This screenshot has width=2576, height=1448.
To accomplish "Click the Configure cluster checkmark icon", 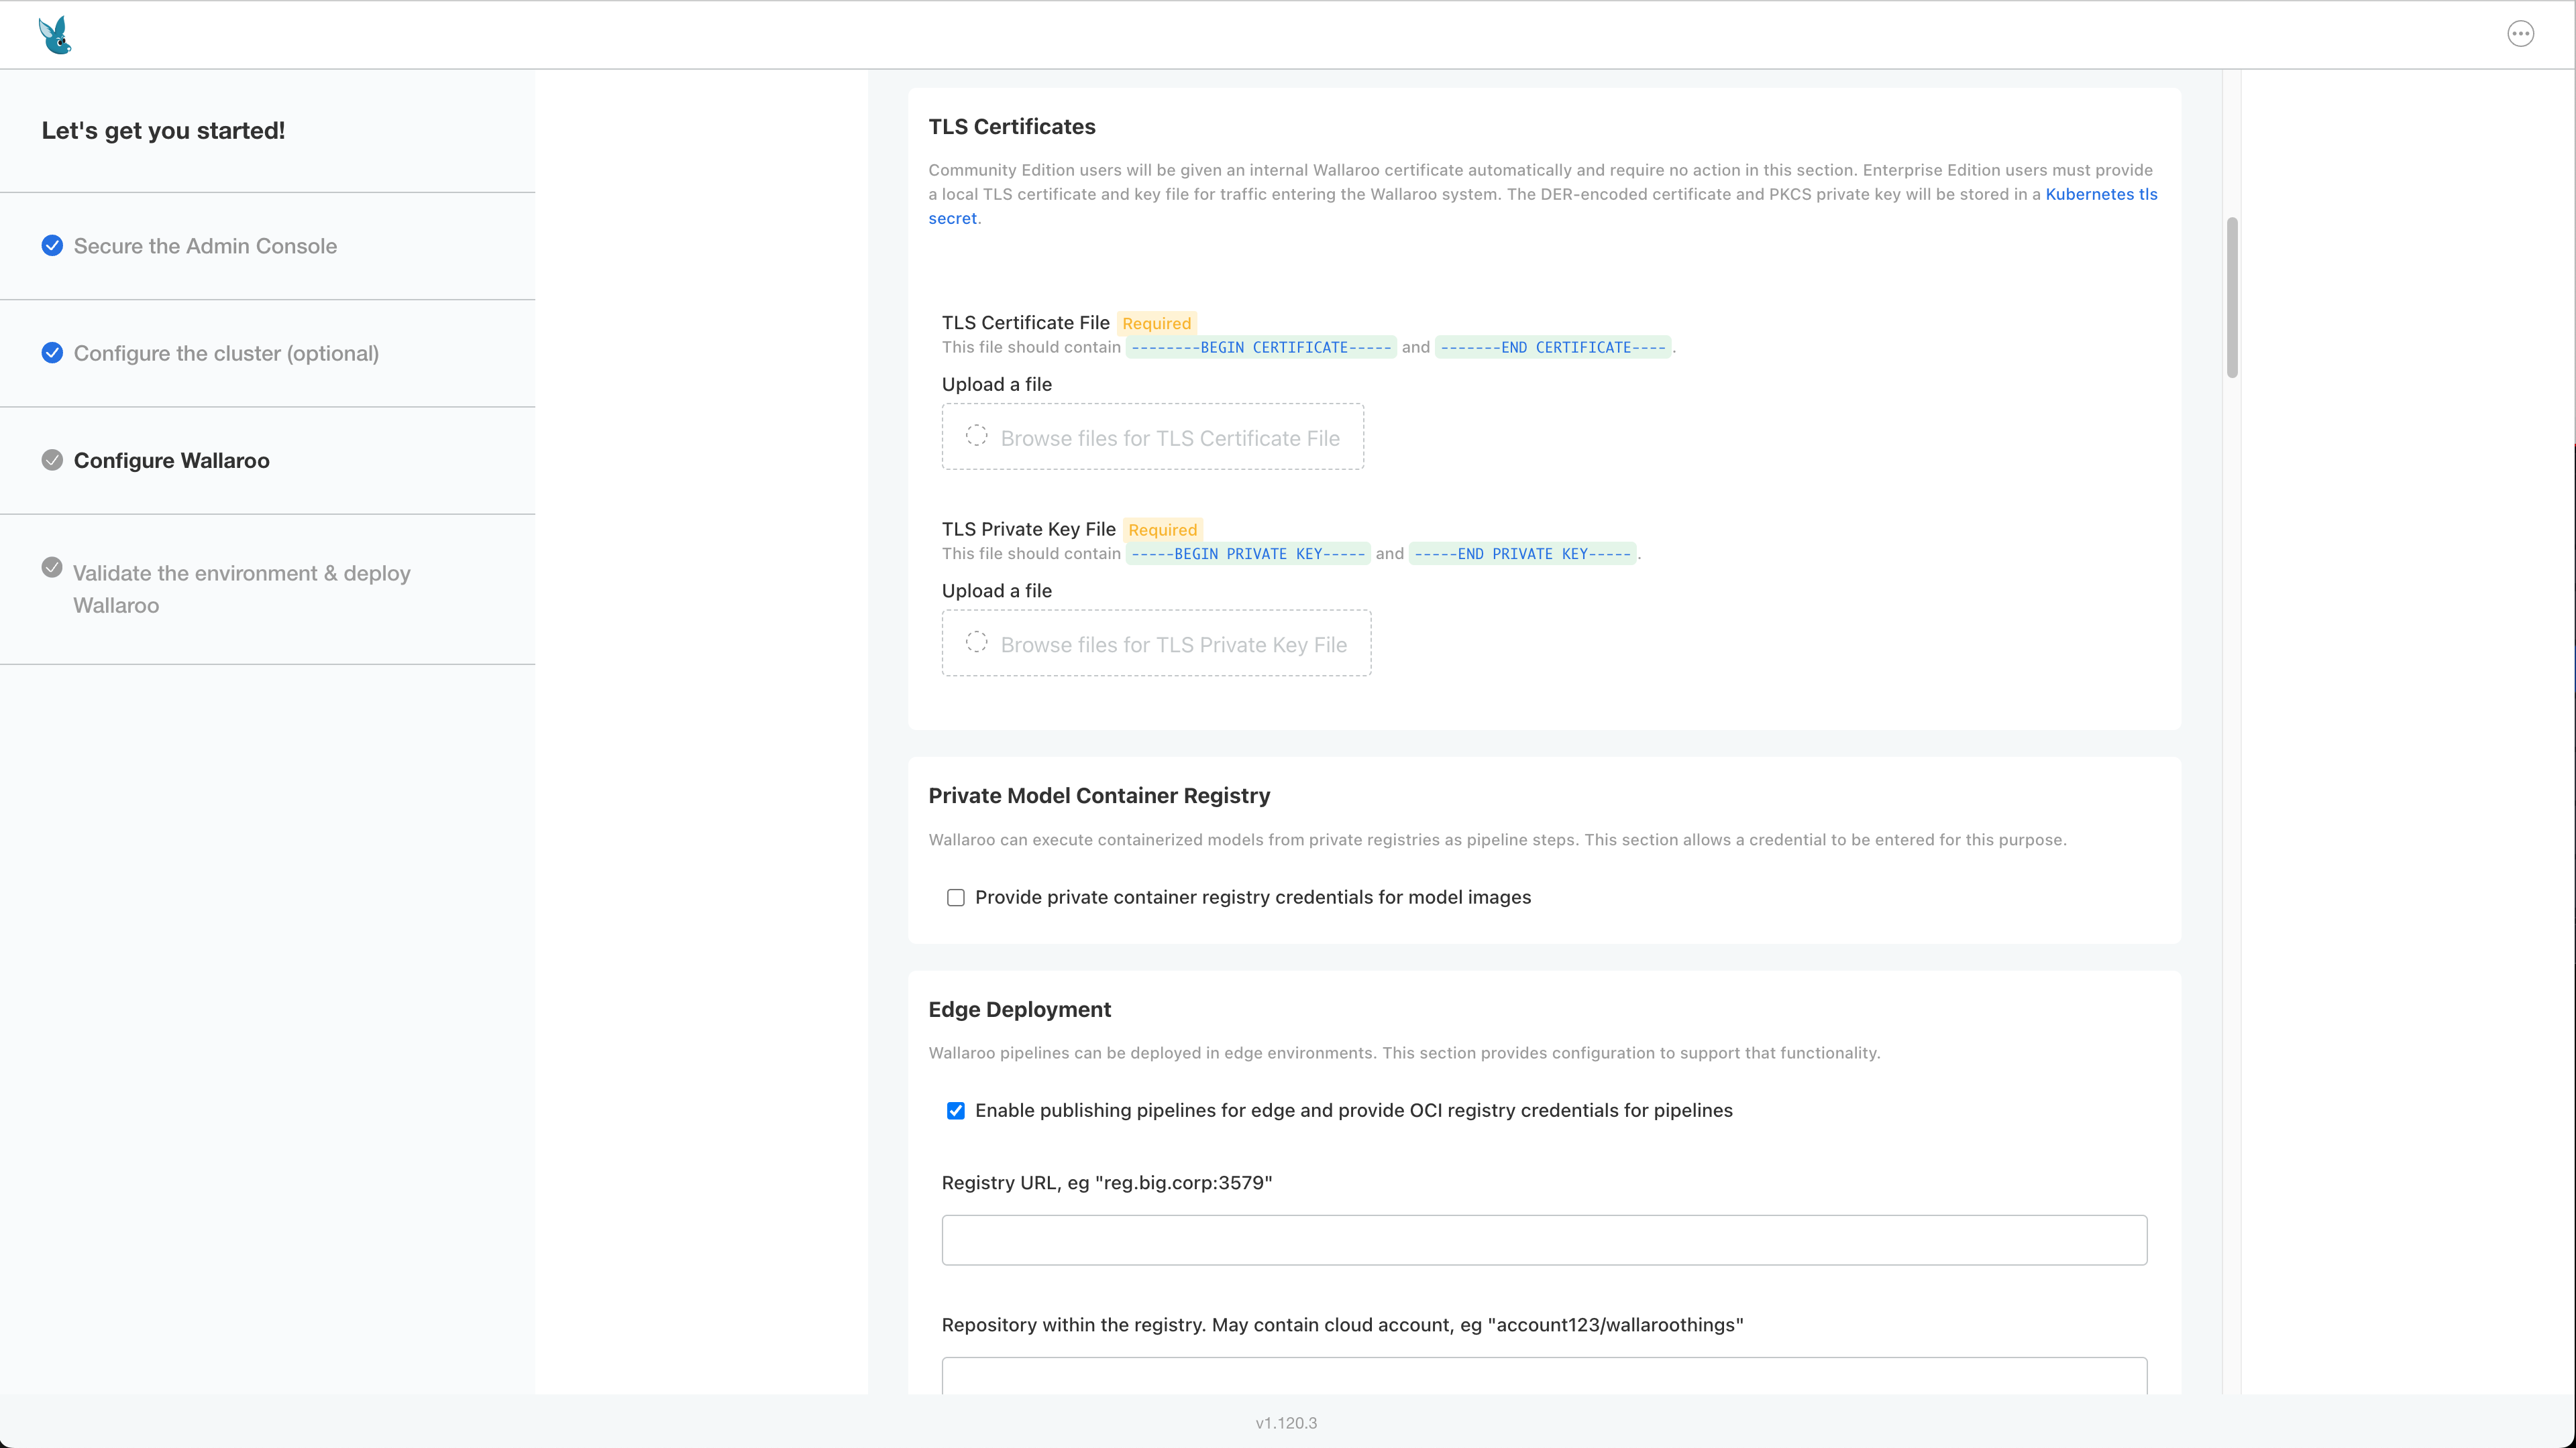I will pos(53,352).
